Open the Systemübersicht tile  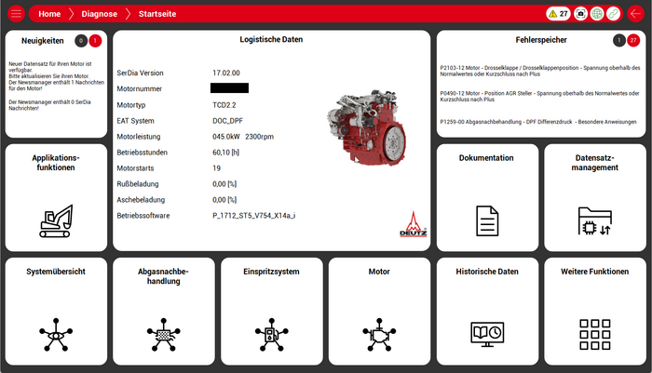point(56,312)
